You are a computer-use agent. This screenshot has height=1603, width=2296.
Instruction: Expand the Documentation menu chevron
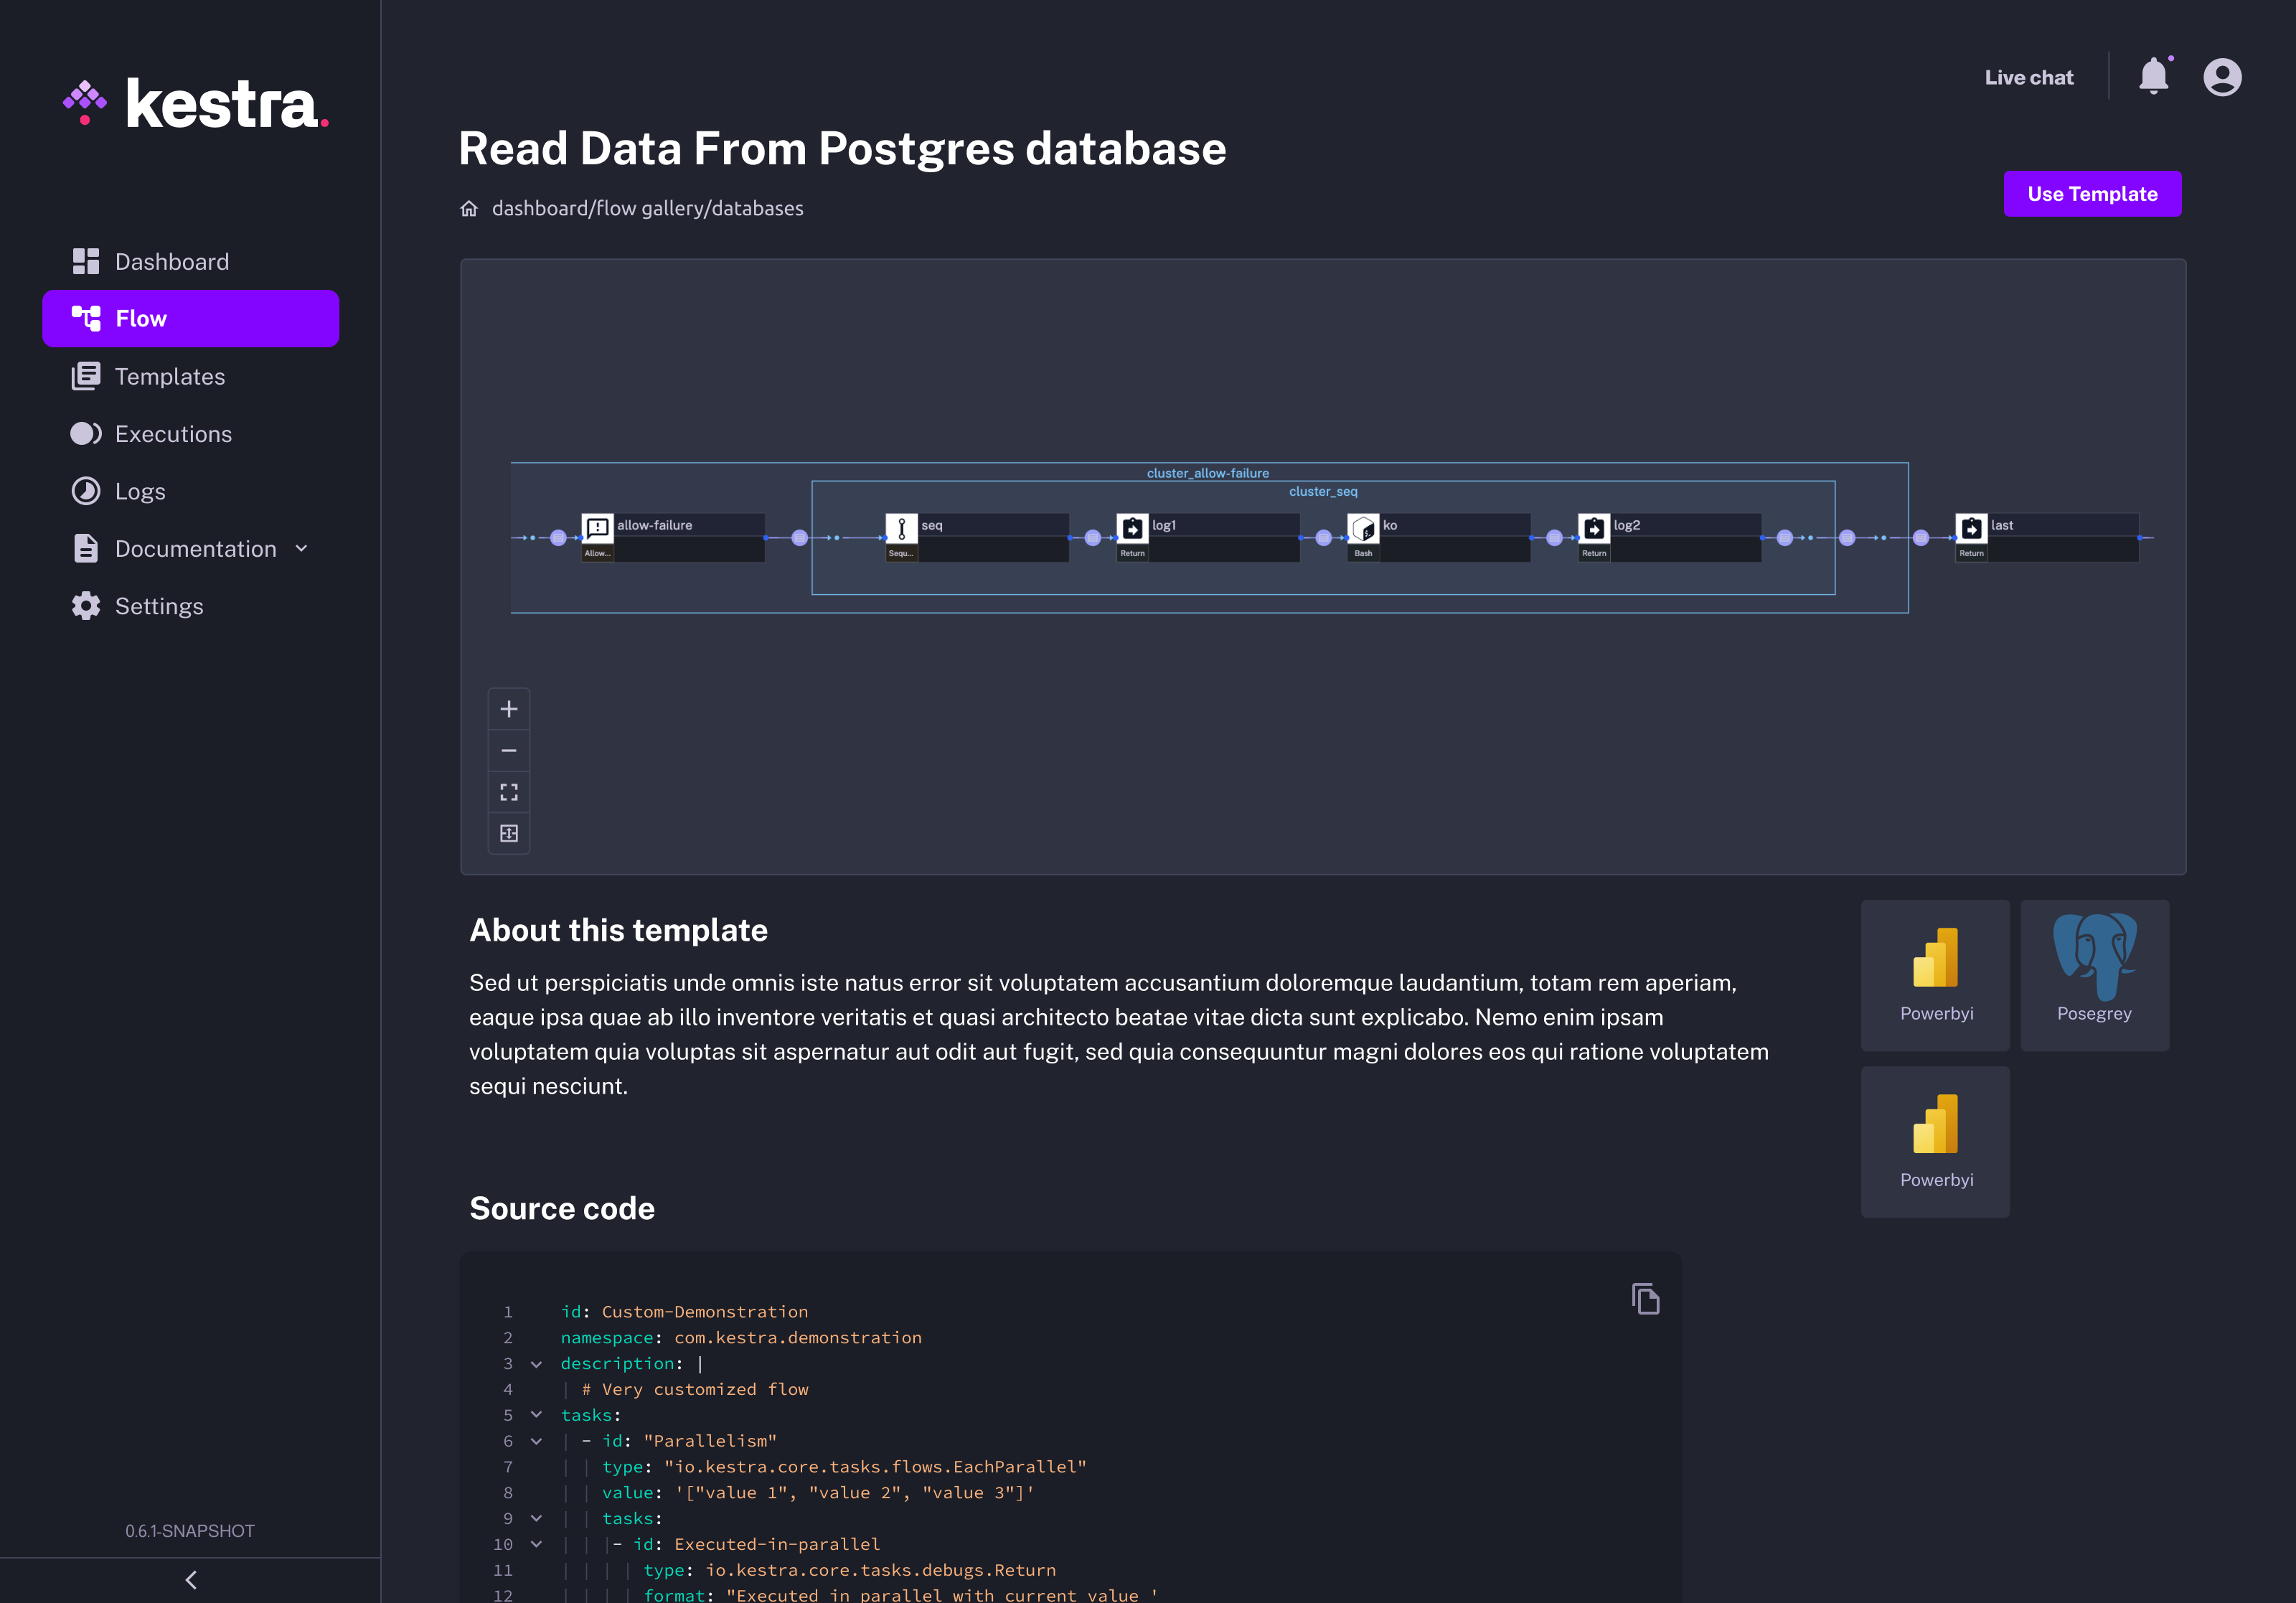tap(302, 549)
